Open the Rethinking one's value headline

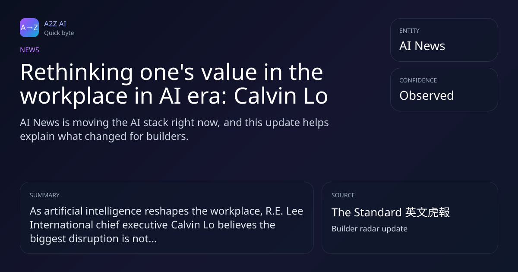coord(174,84)
